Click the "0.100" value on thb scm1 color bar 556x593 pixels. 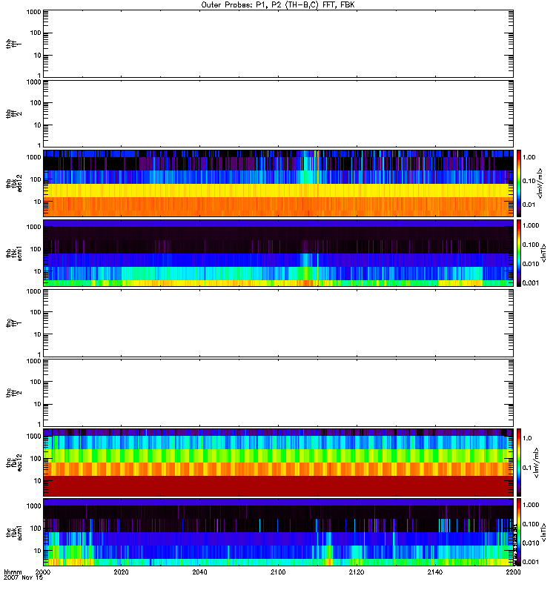tap(531, 245)
